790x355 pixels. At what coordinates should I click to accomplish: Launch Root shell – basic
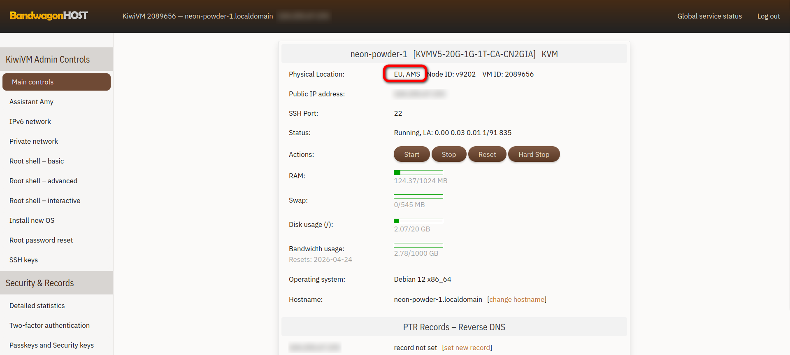click(37, 161)
